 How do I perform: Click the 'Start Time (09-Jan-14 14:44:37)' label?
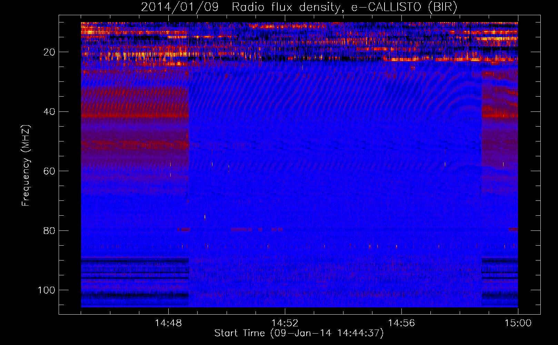tap(299, 333)
